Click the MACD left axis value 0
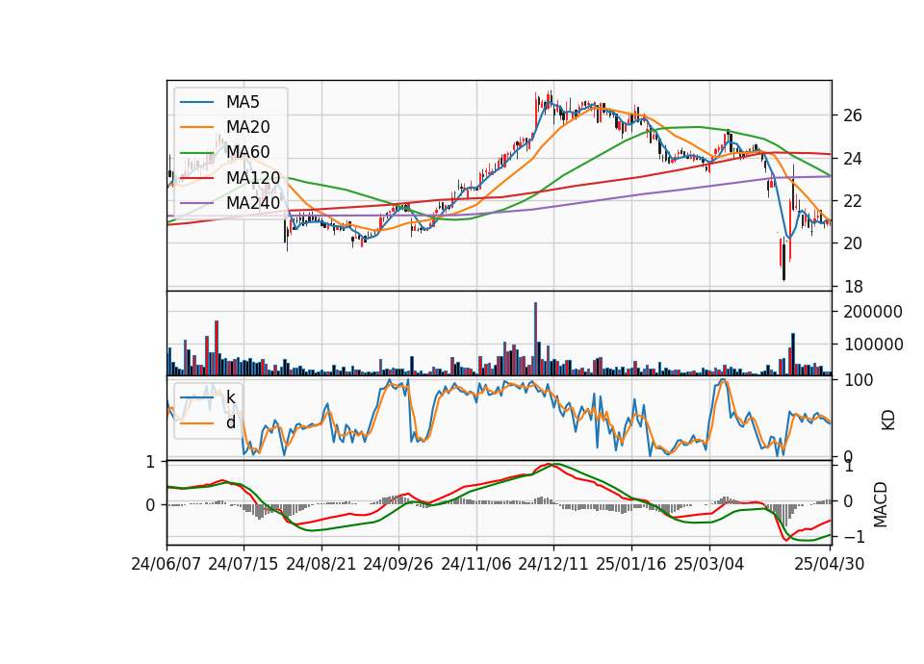The width and height of the screenshot is (924, 664). pyautogui.click(x=150, y=505)
